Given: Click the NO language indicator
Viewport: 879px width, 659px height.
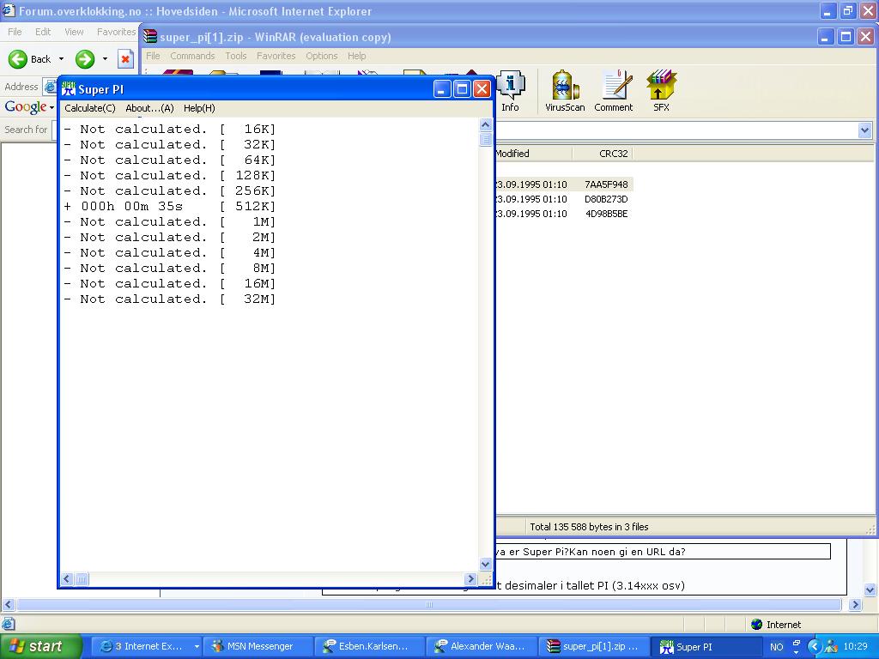Looking at the screenshot, I should 776,647.
